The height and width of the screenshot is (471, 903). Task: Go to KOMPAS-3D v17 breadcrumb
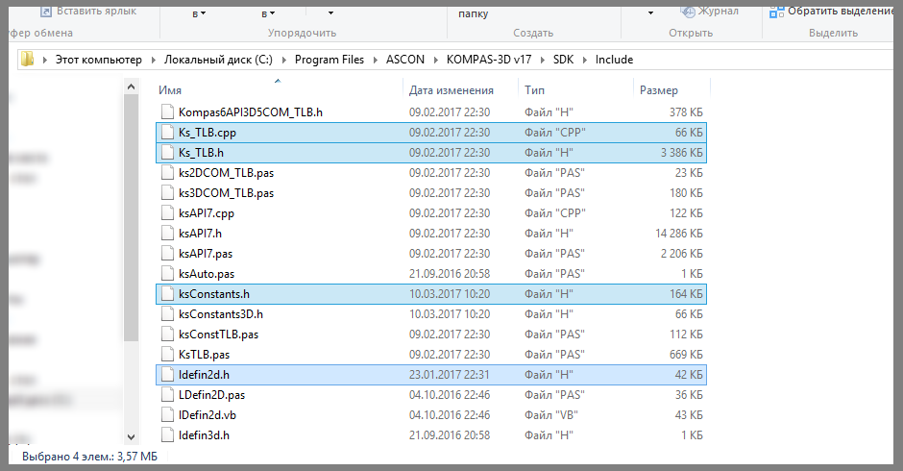pyautogui.click(x=489, y=60)
